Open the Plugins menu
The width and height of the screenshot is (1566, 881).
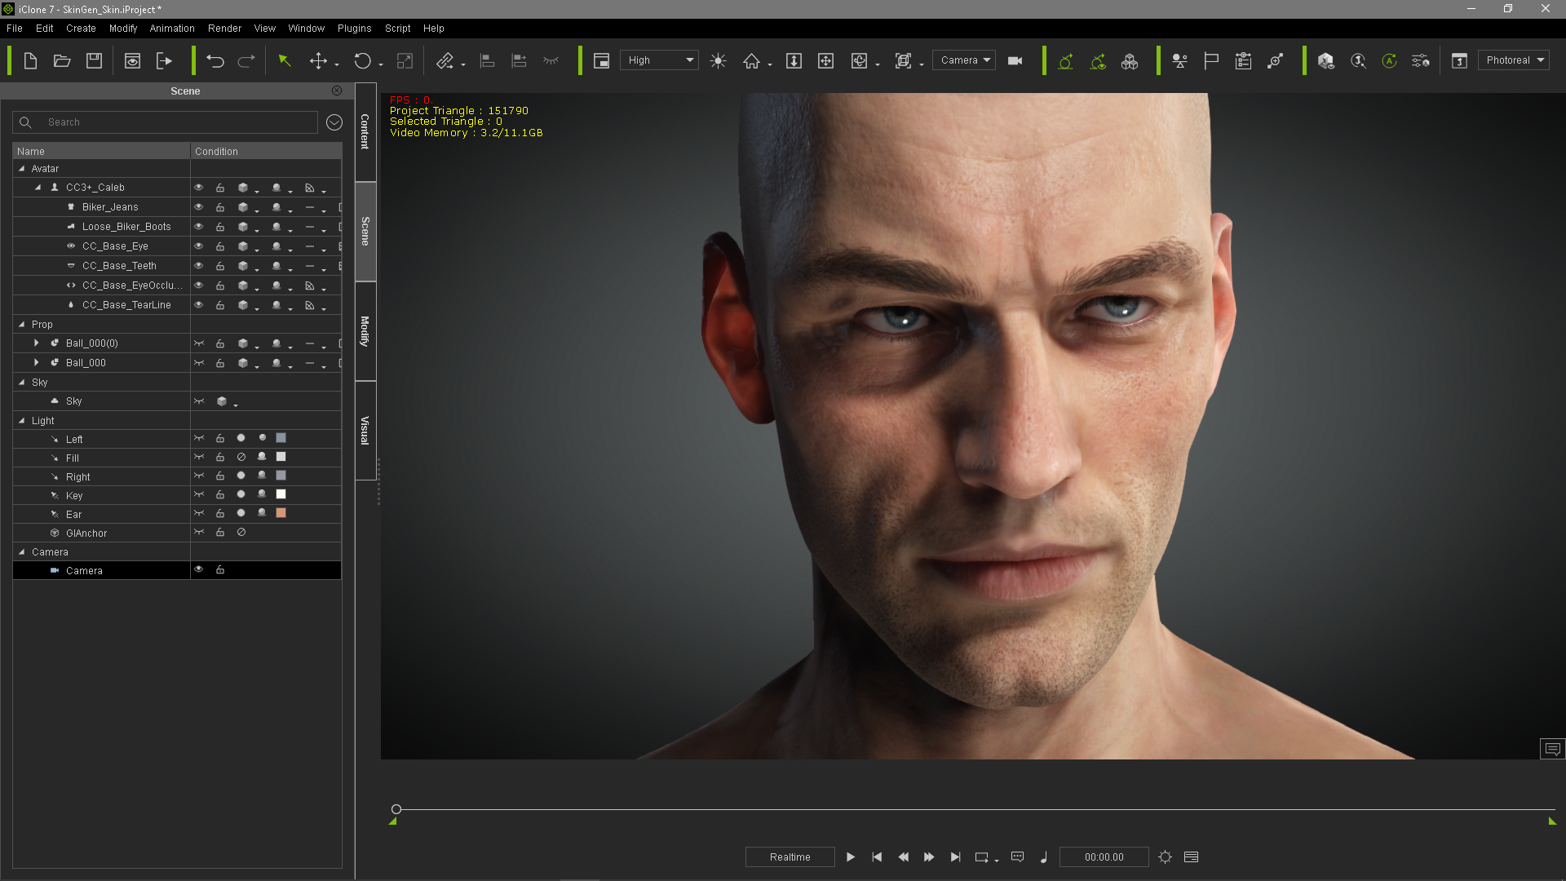click(x=355, y=28)
